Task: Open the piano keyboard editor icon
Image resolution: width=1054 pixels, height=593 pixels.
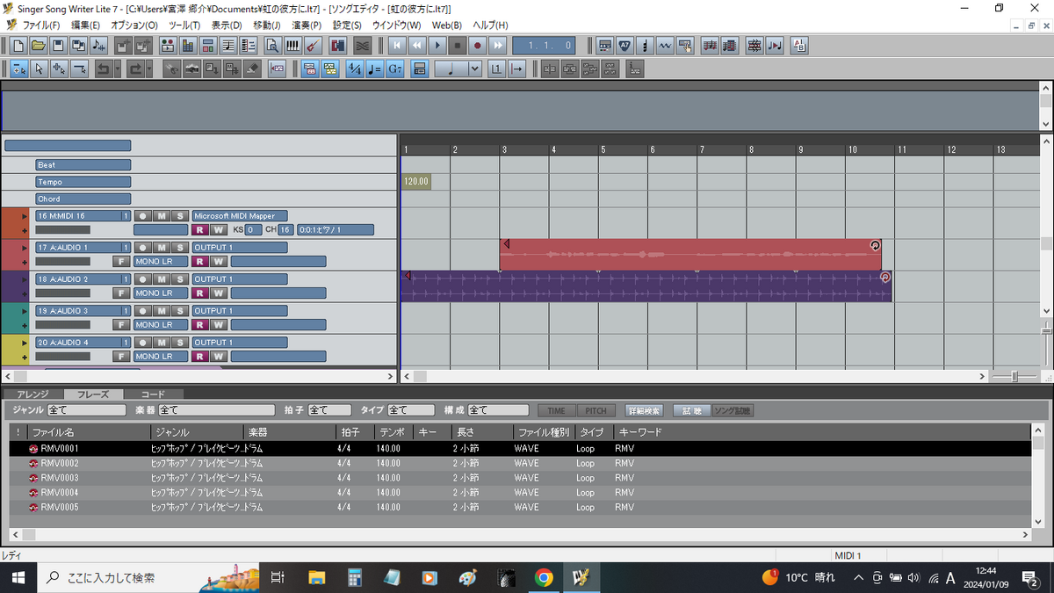Action: (x=292, y=45)
